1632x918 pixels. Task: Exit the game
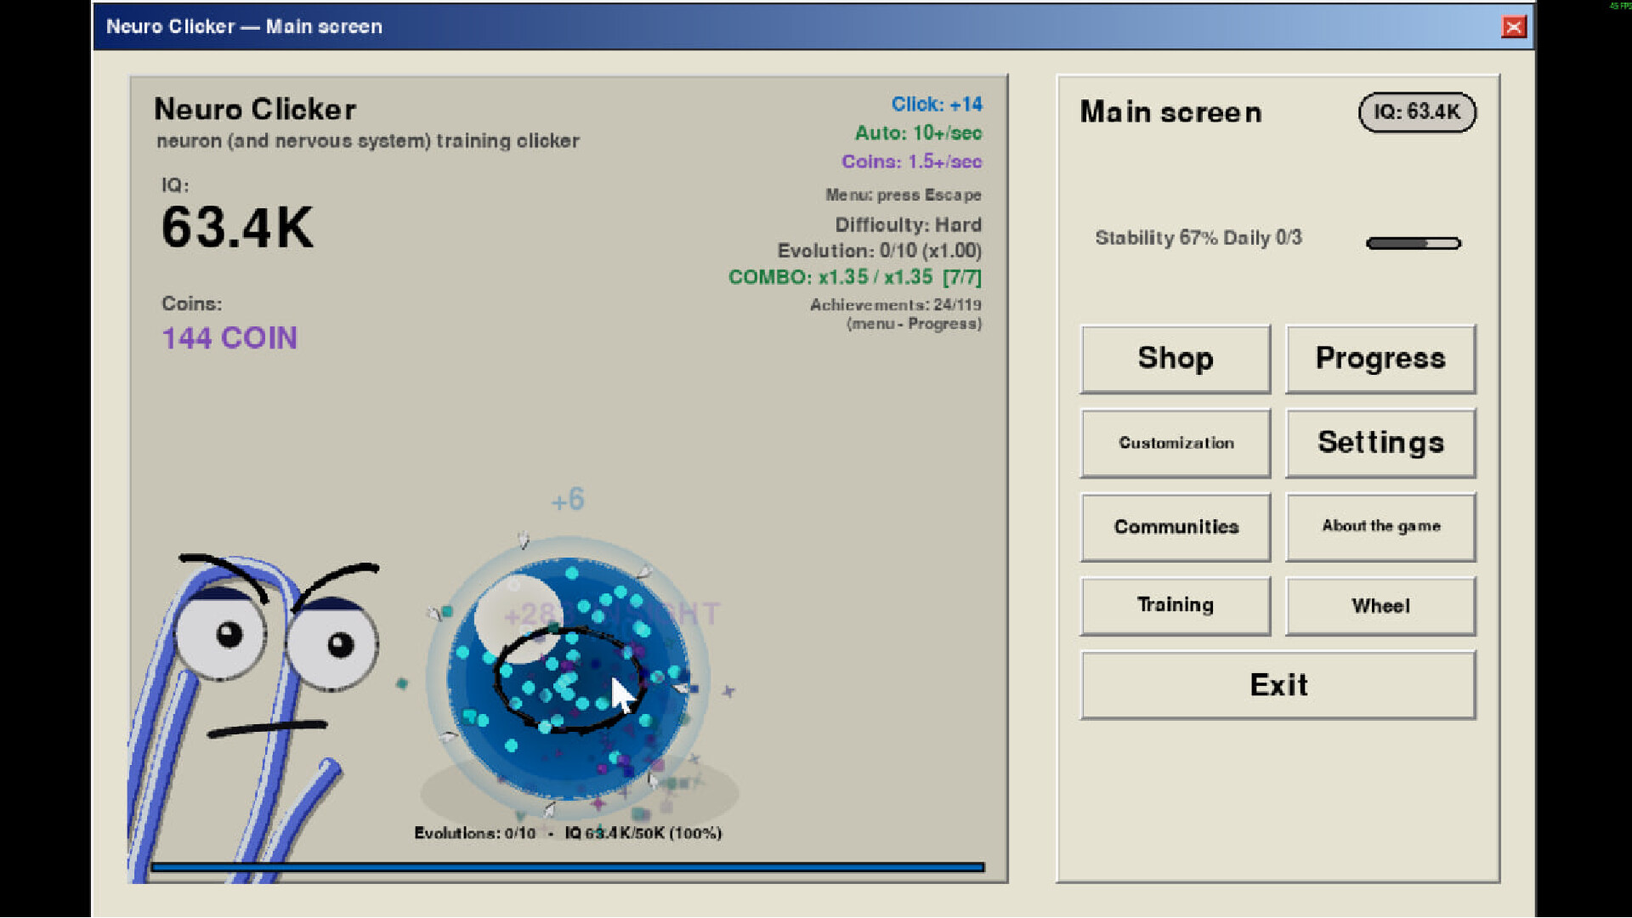point(1278,684)
